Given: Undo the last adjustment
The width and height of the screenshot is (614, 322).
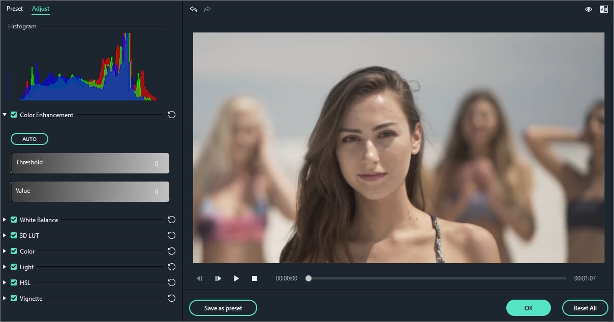Looking at the screenshot, I should [x=193, y=9].
